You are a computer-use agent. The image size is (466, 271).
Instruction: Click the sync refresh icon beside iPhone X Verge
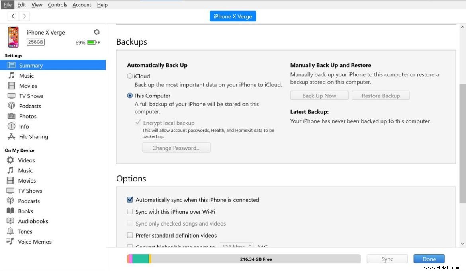click(x=97, y=32)
